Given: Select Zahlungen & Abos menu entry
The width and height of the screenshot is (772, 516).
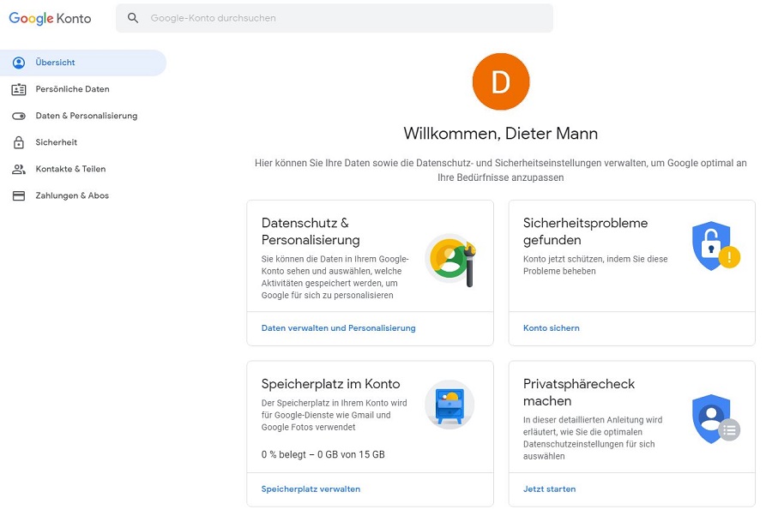Looking at the screenshot, I should [83, 195].
